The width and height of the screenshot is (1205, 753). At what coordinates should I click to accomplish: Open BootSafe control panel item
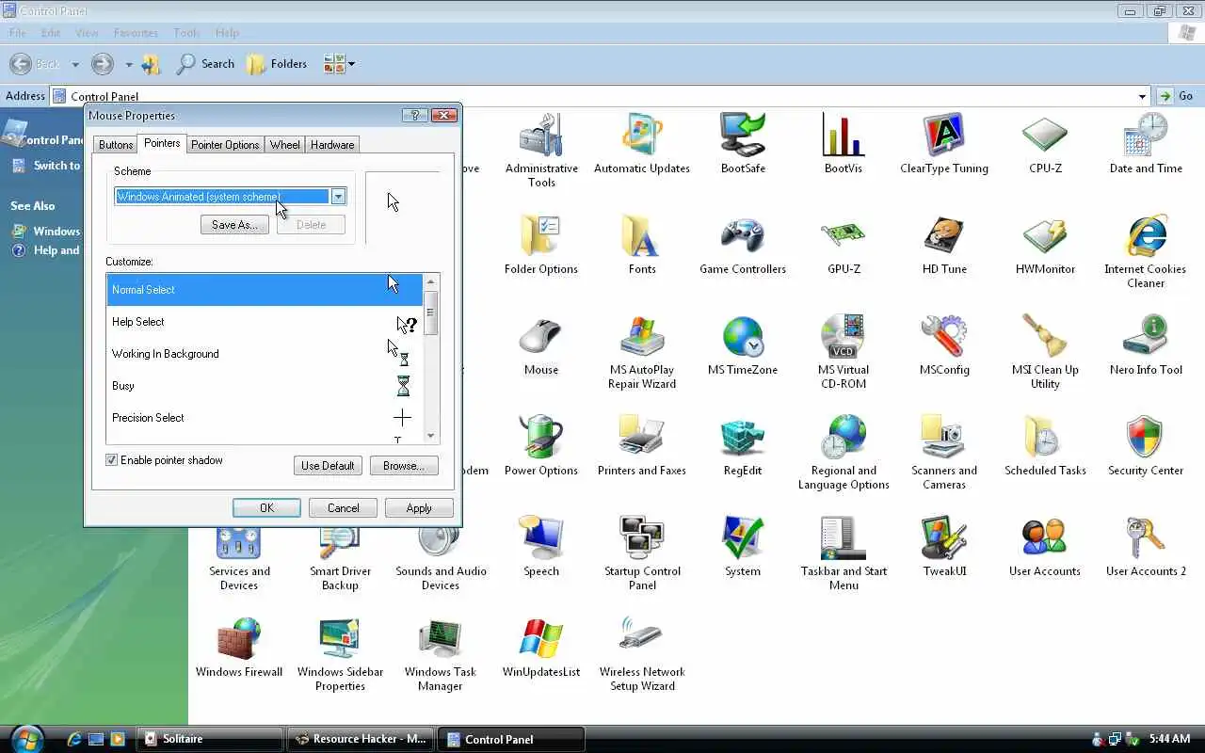coord(743,136)
